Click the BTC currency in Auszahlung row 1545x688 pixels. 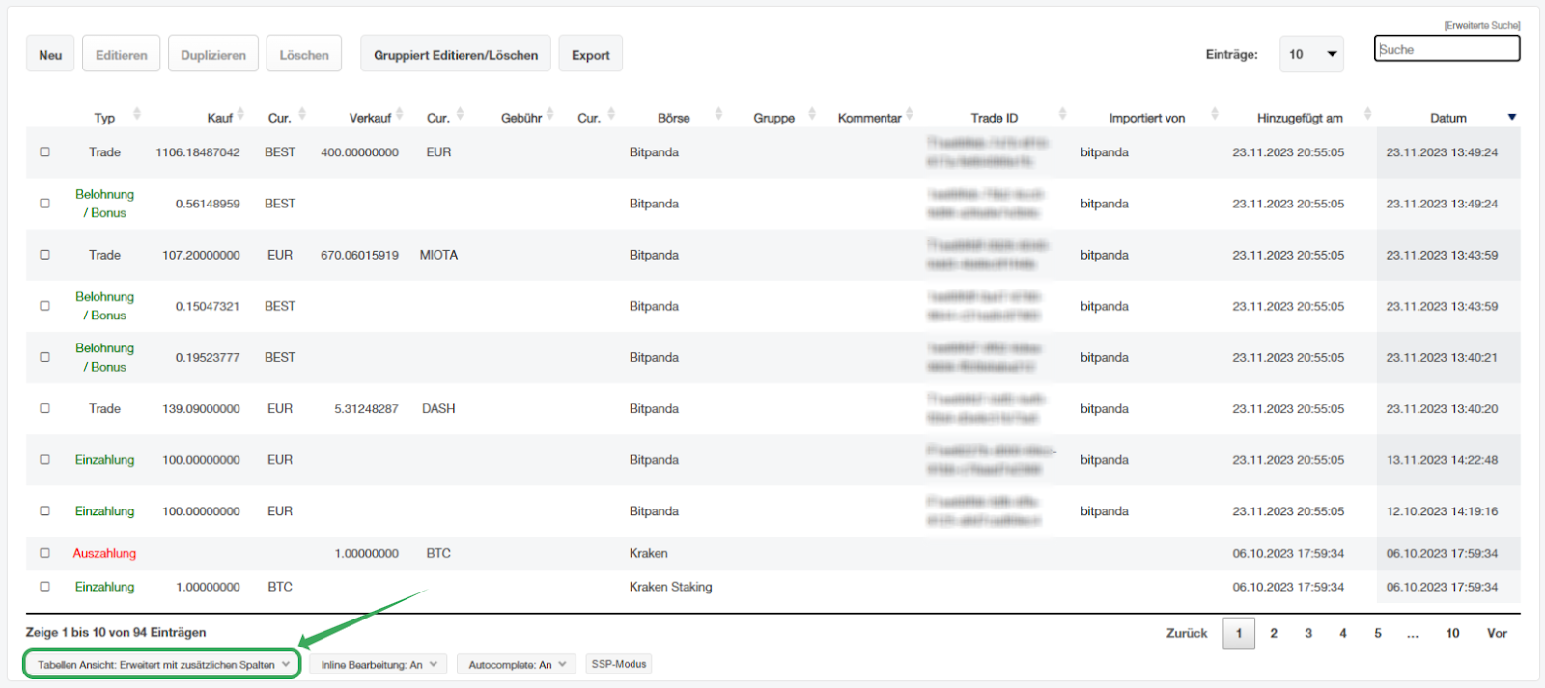438,553
